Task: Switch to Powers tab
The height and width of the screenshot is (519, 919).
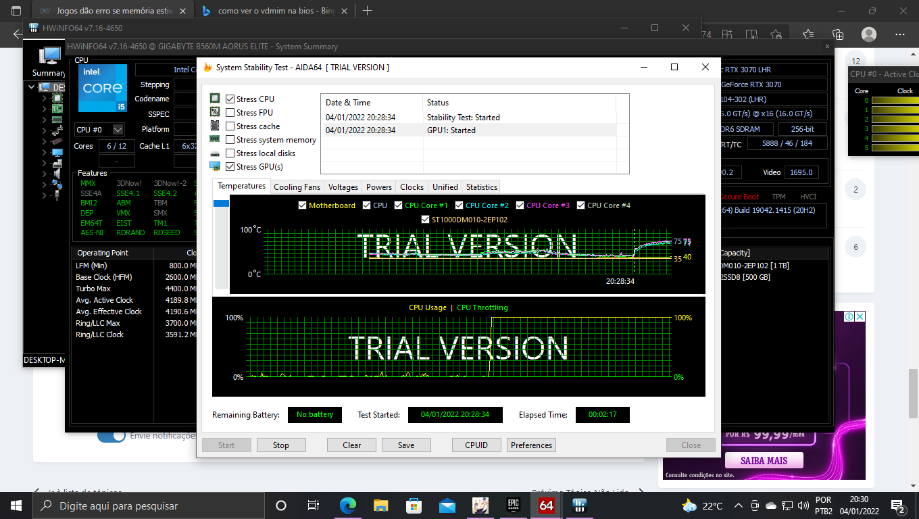Action: click(379, 187)
